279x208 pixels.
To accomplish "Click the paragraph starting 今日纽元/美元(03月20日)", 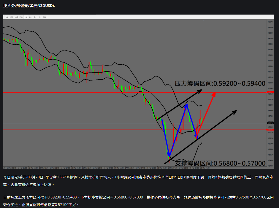I will click(138, 181).
